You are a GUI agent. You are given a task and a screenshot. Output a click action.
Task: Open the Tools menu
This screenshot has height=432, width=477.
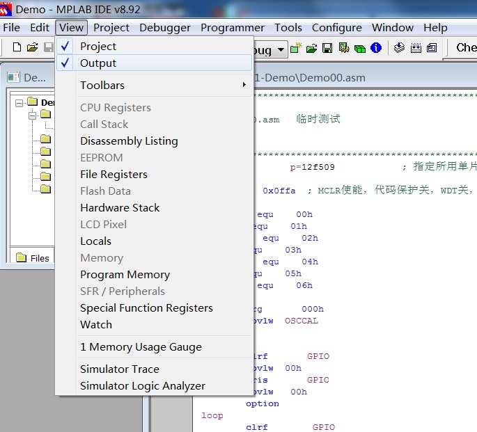[x=288, y=28]
